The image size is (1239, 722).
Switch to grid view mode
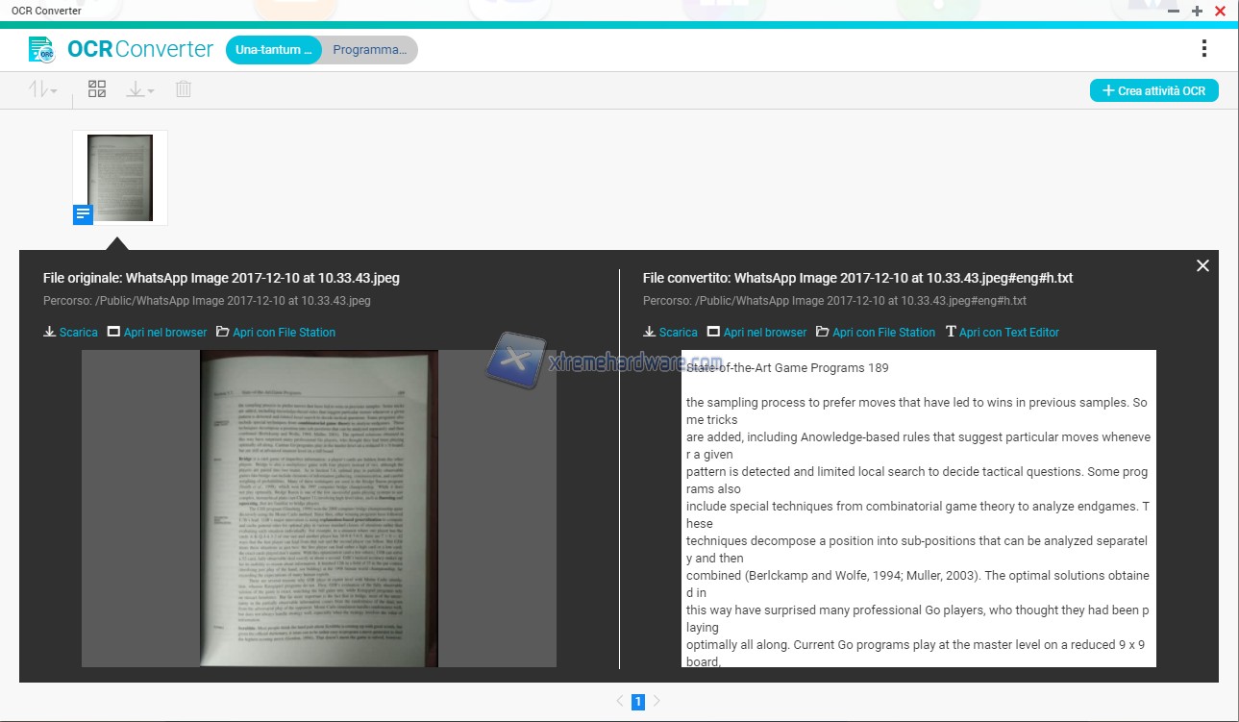(x=97, y=89)
